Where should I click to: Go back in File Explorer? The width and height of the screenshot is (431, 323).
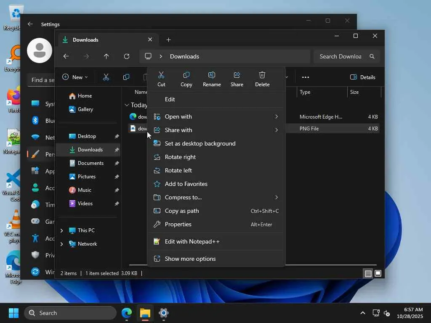click(x=66, y=56)
